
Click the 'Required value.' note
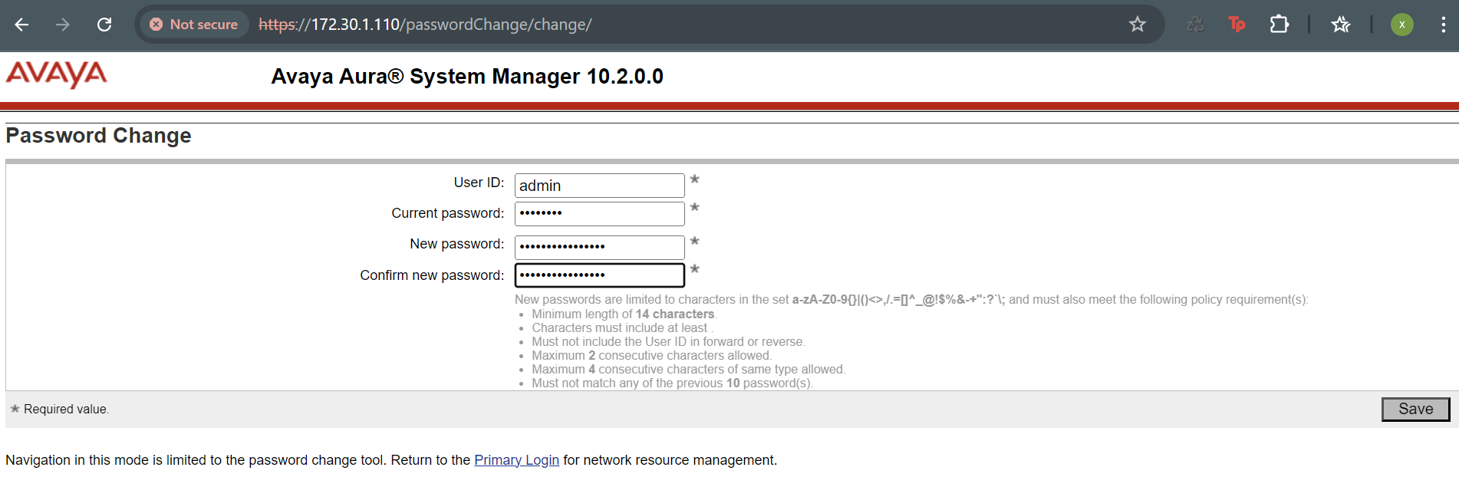(66, 410)
